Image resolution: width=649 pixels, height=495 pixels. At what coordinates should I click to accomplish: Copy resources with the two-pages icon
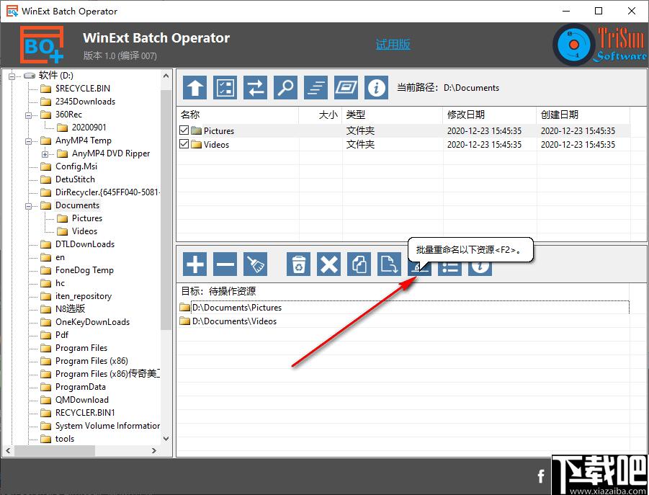click(359, 264)
